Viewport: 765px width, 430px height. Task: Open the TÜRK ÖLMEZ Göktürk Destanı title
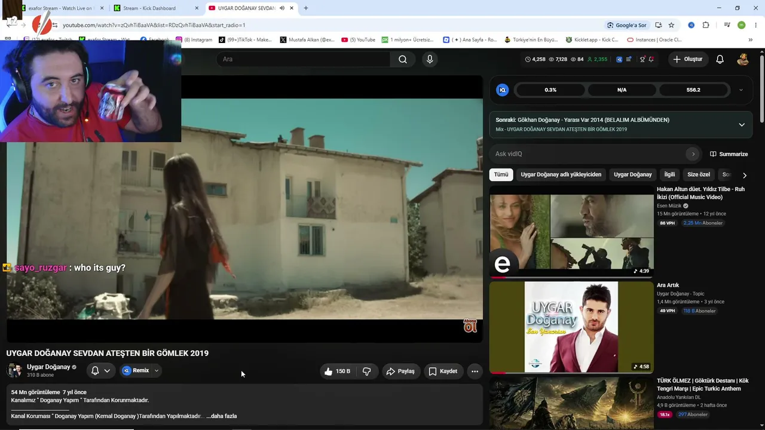click(702, 385)
